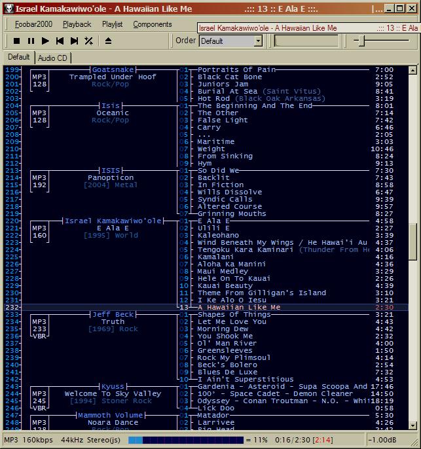Click artist header 'Israel Kamakawiwo'ole'
The width and height of the screenshot is (421, 449).
pos(113,221)
